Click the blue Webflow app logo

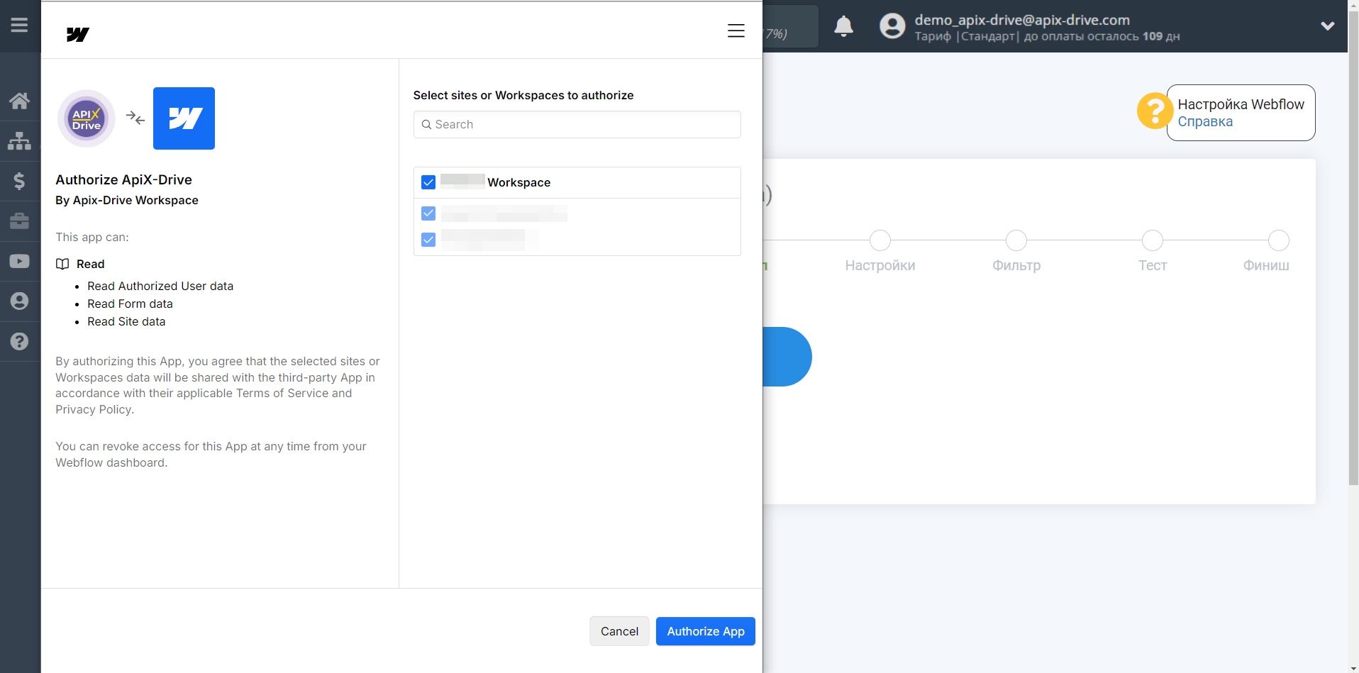[184, 118]
